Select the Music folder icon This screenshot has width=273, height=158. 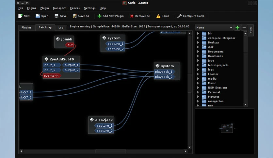coord(204,83)
